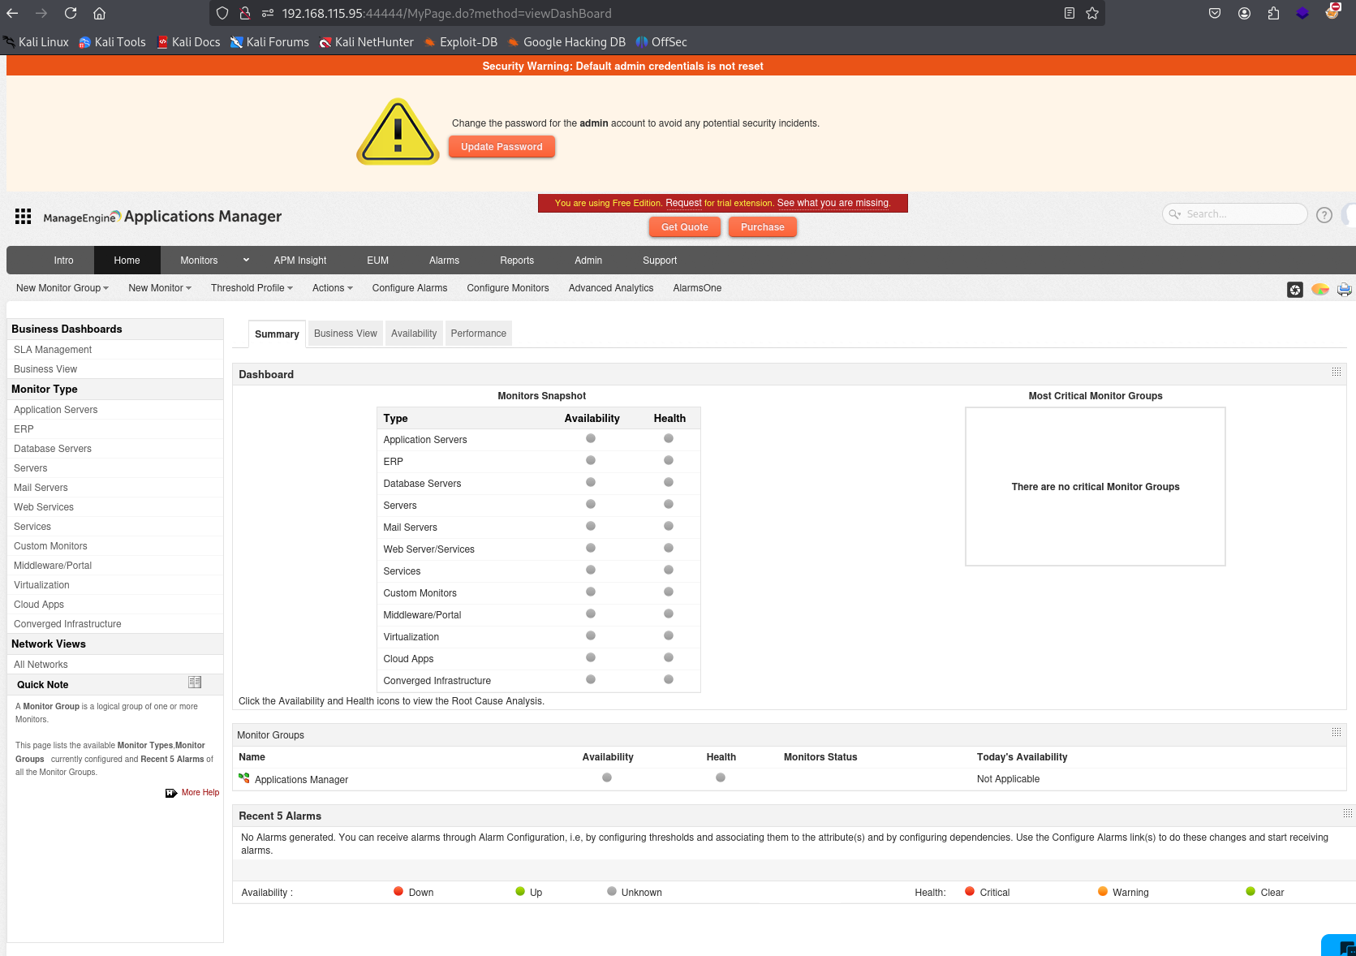The width and height of the screenshot is (1356, 956).
Task: Click the Quick Note notepad icon
Action: 195,683
